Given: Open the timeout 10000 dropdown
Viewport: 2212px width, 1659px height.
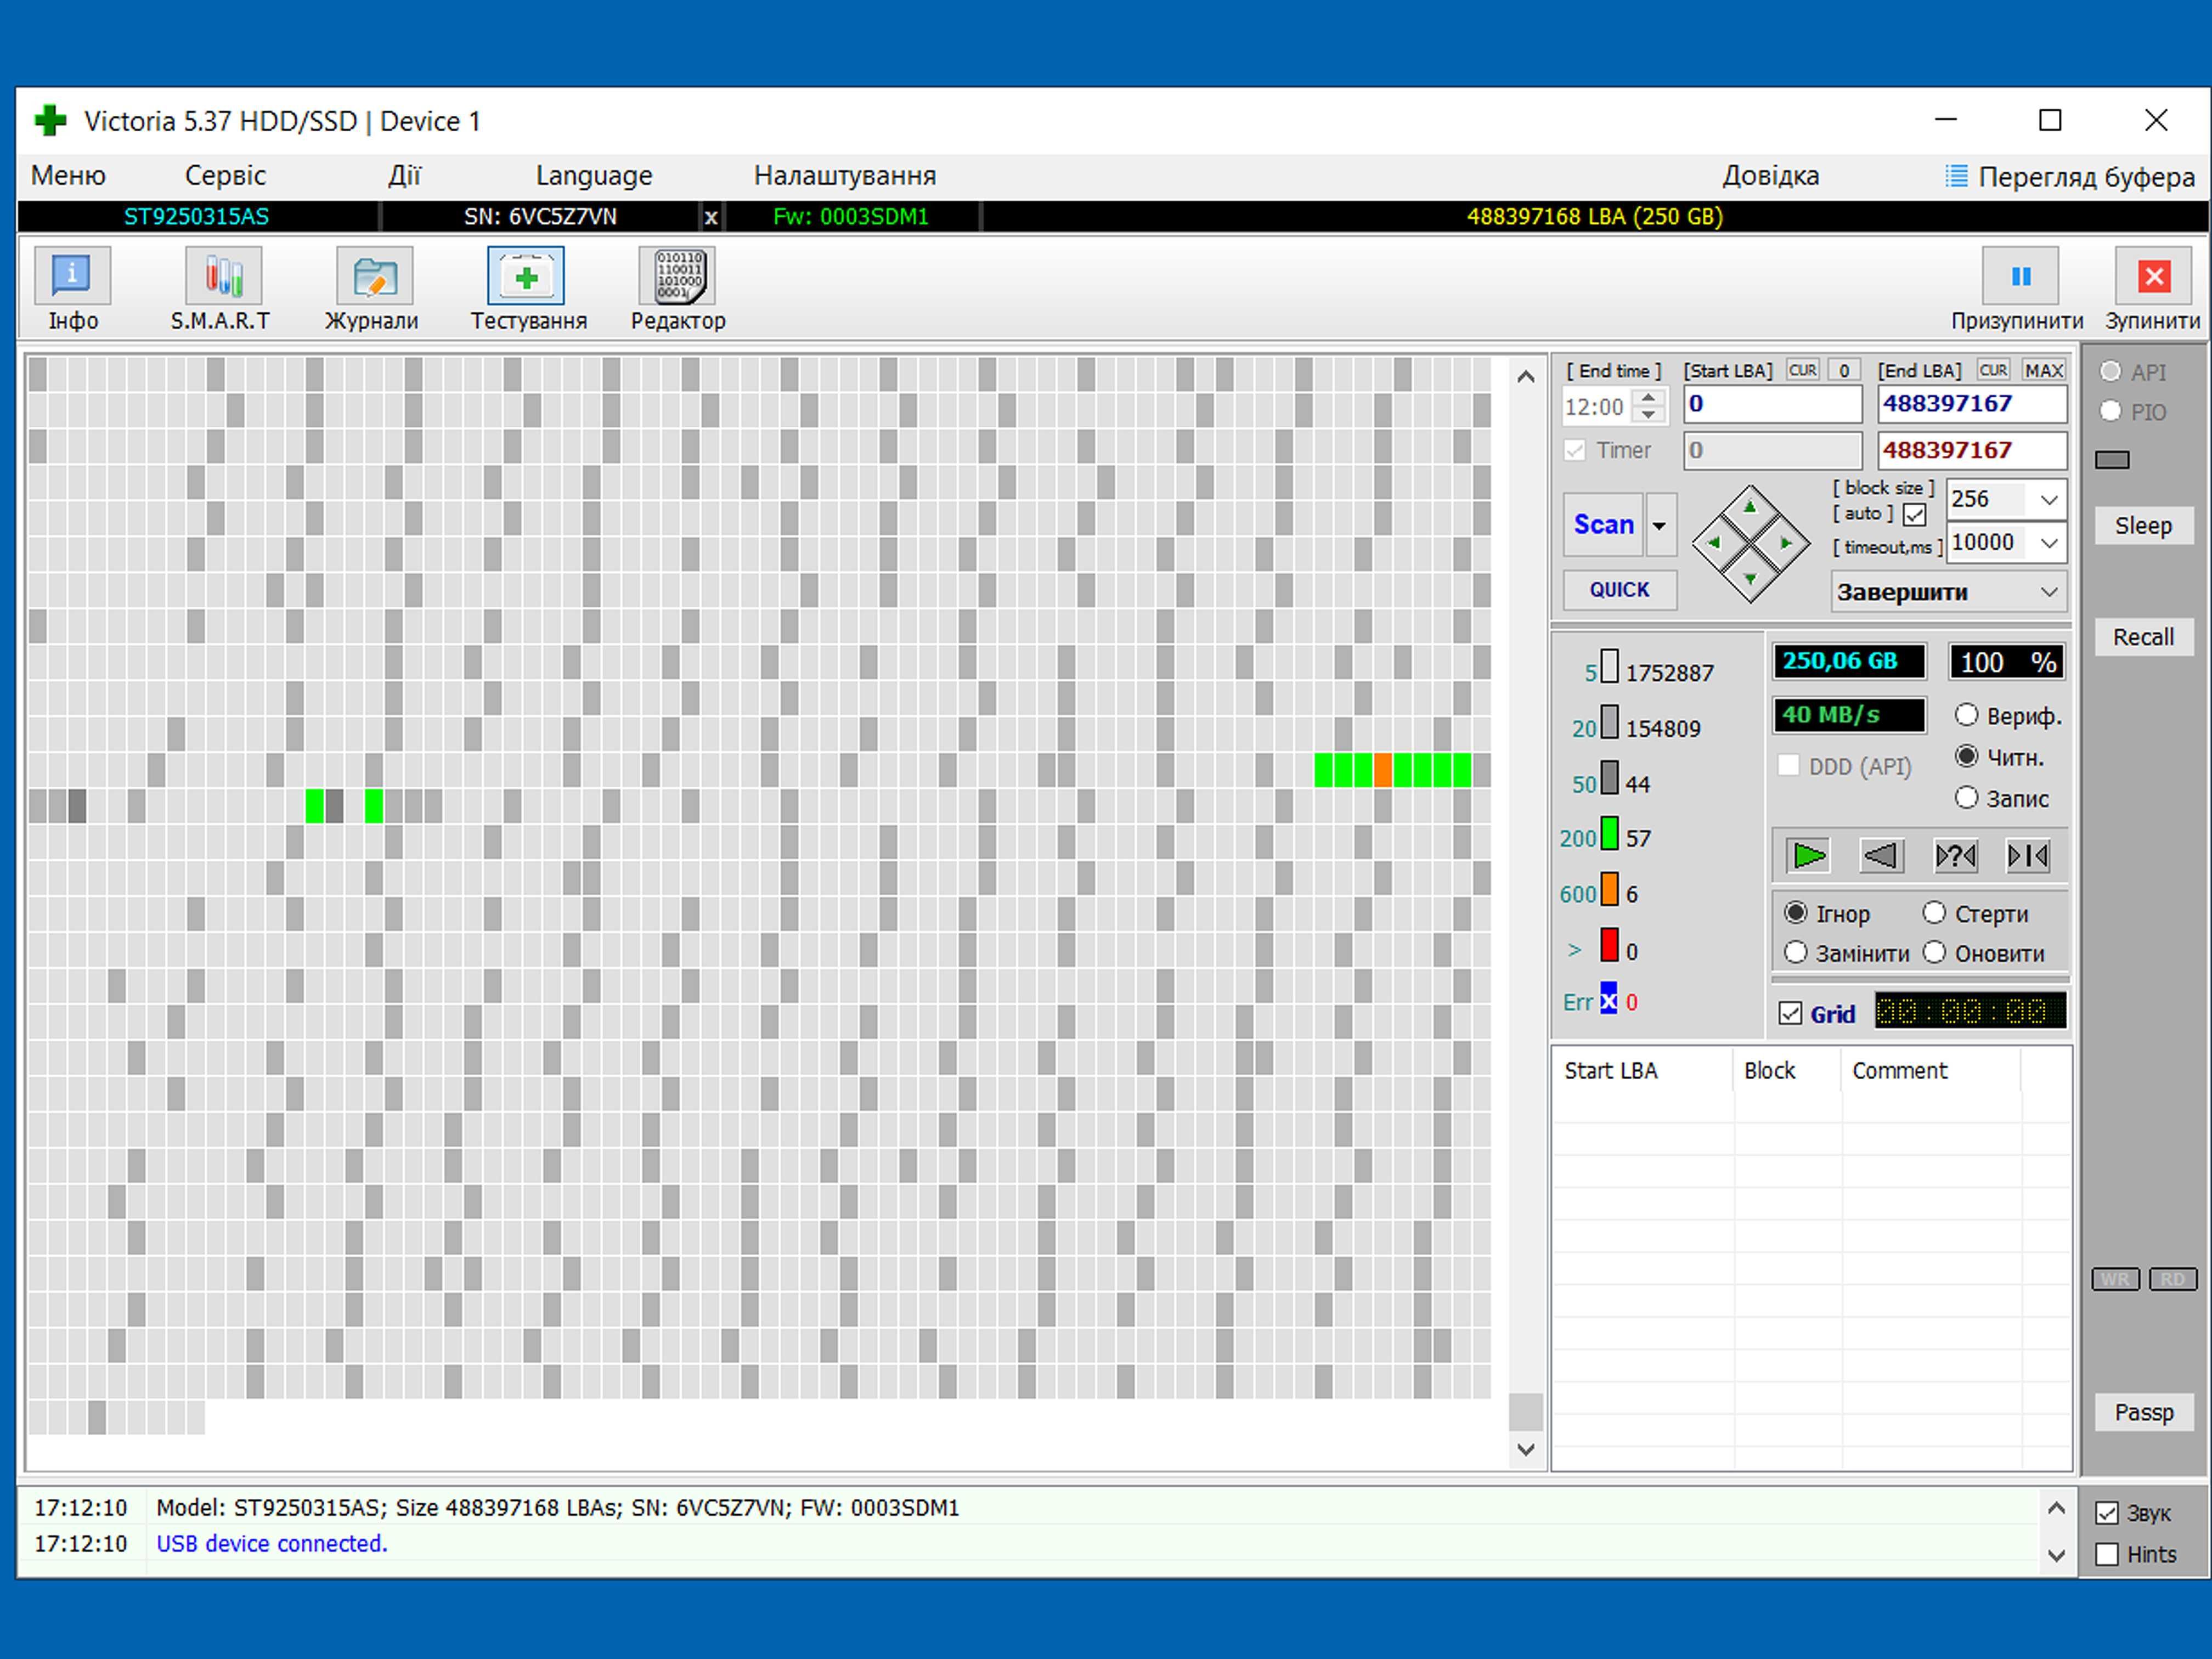Looking at the screenshot, I should 2048,543.
